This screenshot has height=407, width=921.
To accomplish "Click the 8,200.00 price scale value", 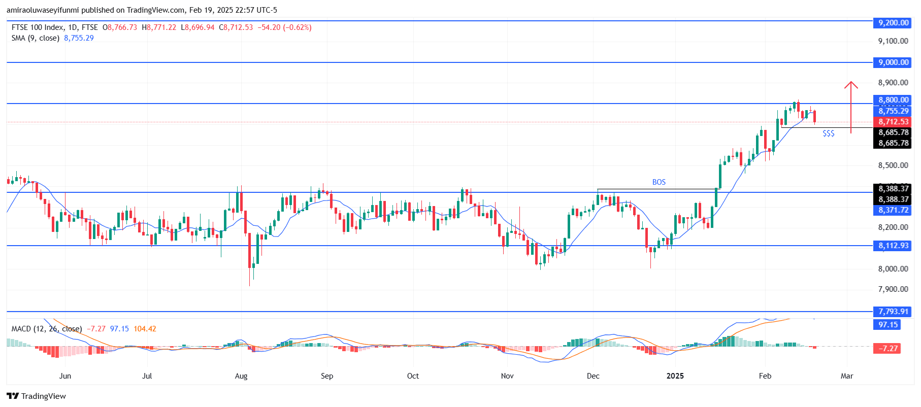I will [x=893, y=227].
